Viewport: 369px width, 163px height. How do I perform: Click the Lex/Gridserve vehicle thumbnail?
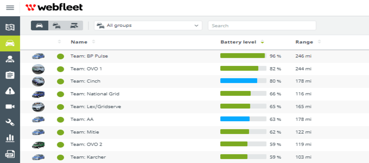[38, 107]
